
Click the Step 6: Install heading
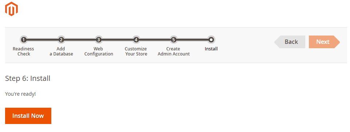pos(28,78)
